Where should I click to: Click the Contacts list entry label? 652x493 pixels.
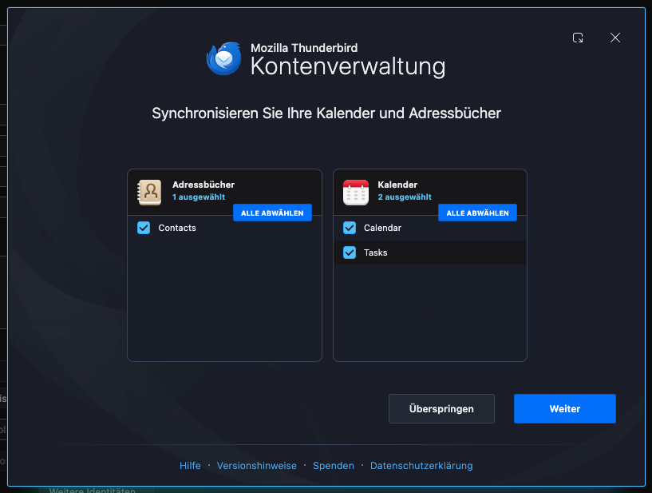[177, 228]
